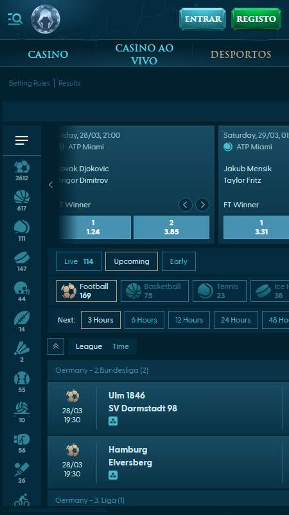
Task: Choose Ice Hockey 38 sport filter
Action: pyautogui.click(x=270, y=291)
